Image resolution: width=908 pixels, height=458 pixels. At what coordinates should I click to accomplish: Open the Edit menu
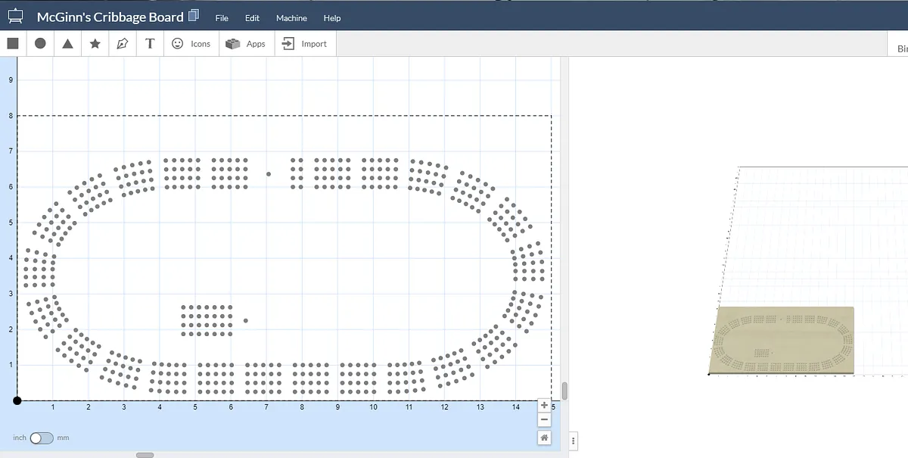point(252,18)
